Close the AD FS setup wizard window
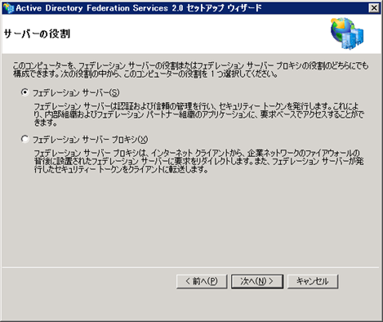Screen dimensions: 383x322 pos(374,8)
